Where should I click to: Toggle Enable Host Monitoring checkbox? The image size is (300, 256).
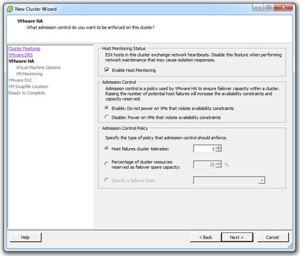pyautogui.click(x=107, y=70)
